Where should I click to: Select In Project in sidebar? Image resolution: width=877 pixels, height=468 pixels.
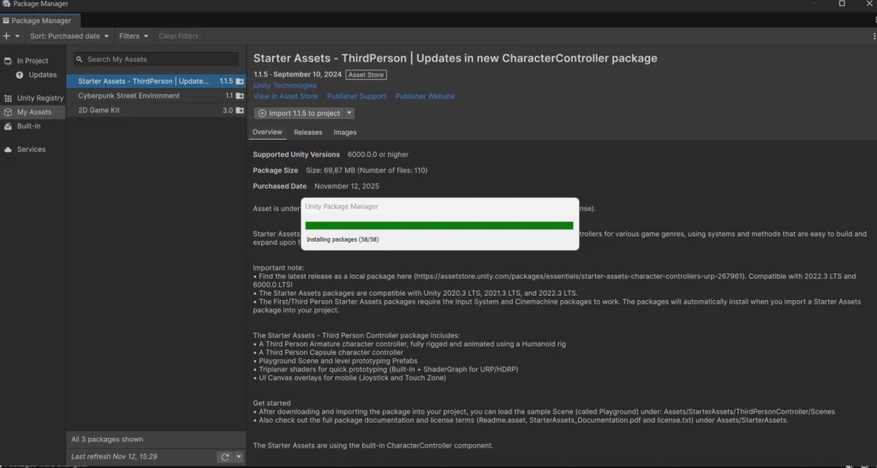(x=33, y=61)
